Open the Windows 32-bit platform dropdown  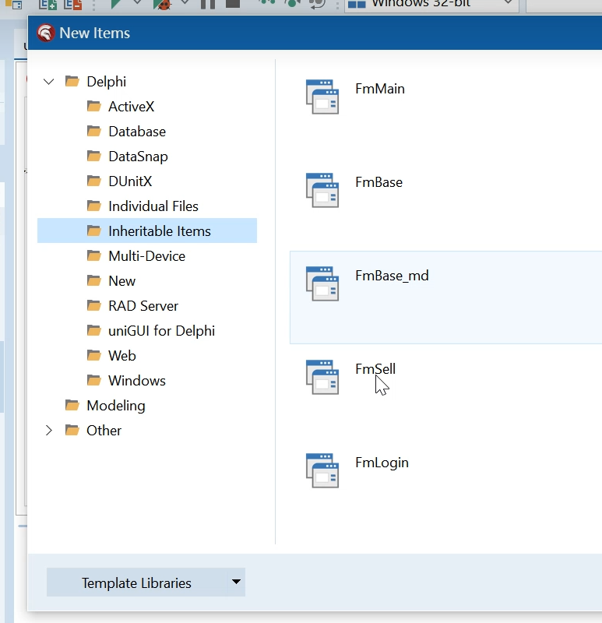tap(508, 3)
